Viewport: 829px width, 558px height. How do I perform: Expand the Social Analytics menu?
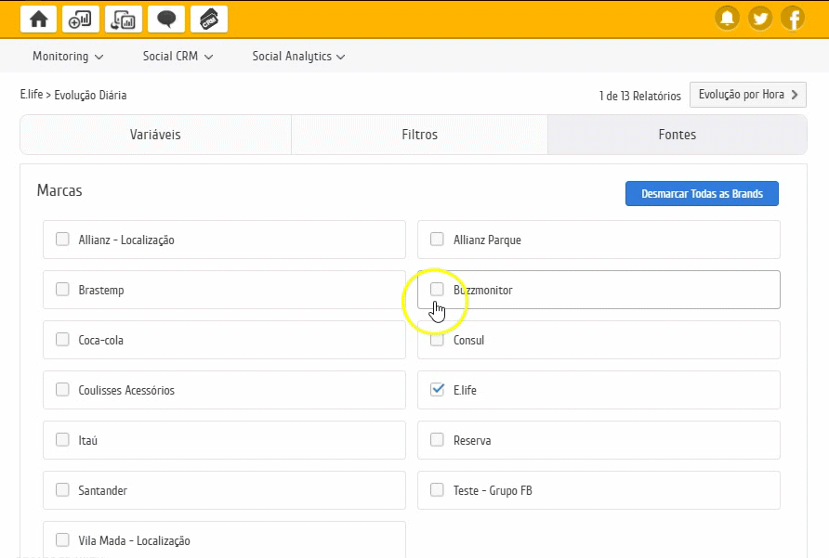(298, 57)
